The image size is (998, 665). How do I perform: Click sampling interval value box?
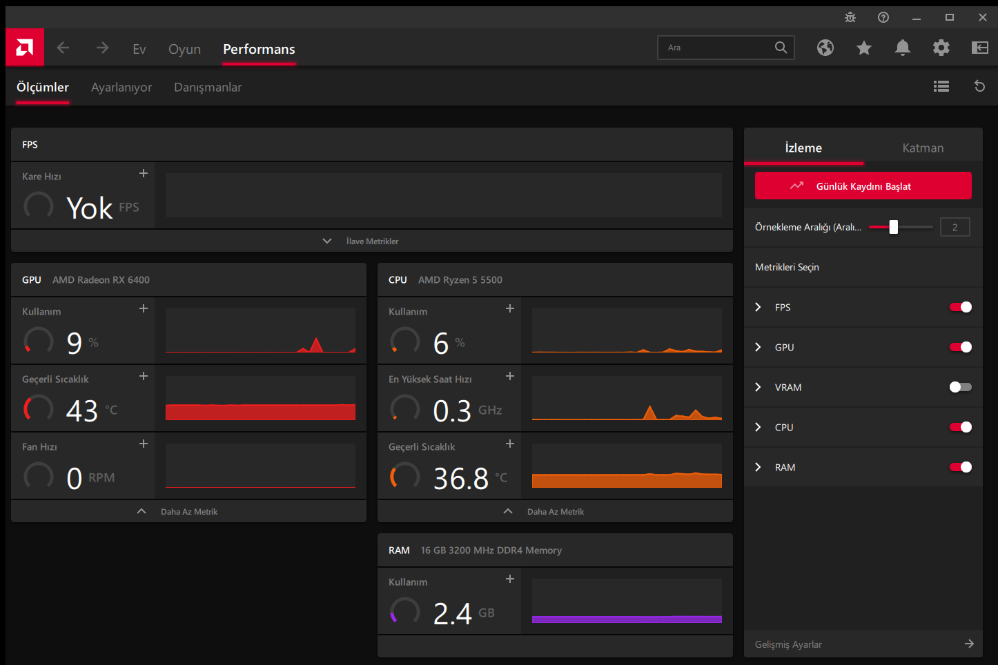[955, 227]
